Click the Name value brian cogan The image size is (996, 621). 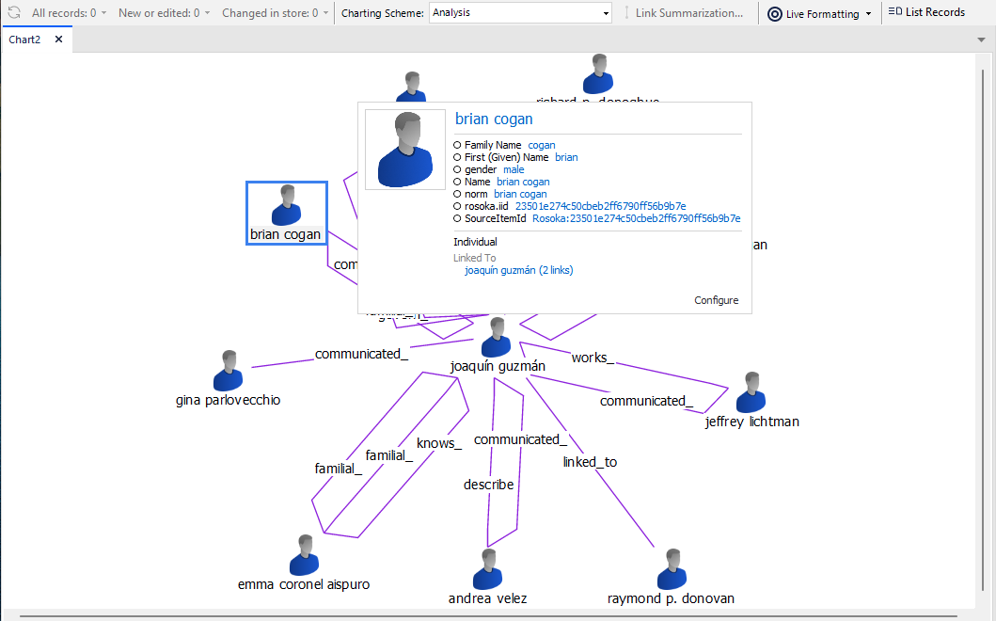click(x=523, y=182)
